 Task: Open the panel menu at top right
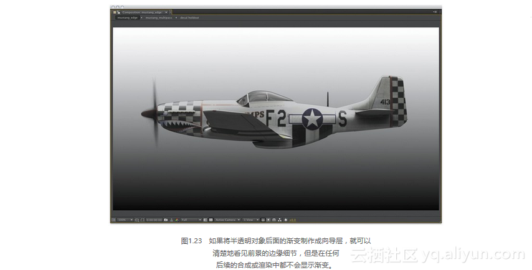[435, 12]
